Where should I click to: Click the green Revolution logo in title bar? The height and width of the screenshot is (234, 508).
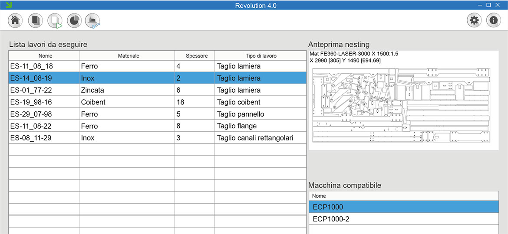pos(10,4)
